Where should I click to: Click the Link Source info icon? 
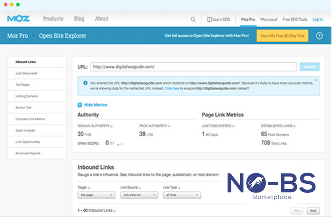[x=140, y=188]
